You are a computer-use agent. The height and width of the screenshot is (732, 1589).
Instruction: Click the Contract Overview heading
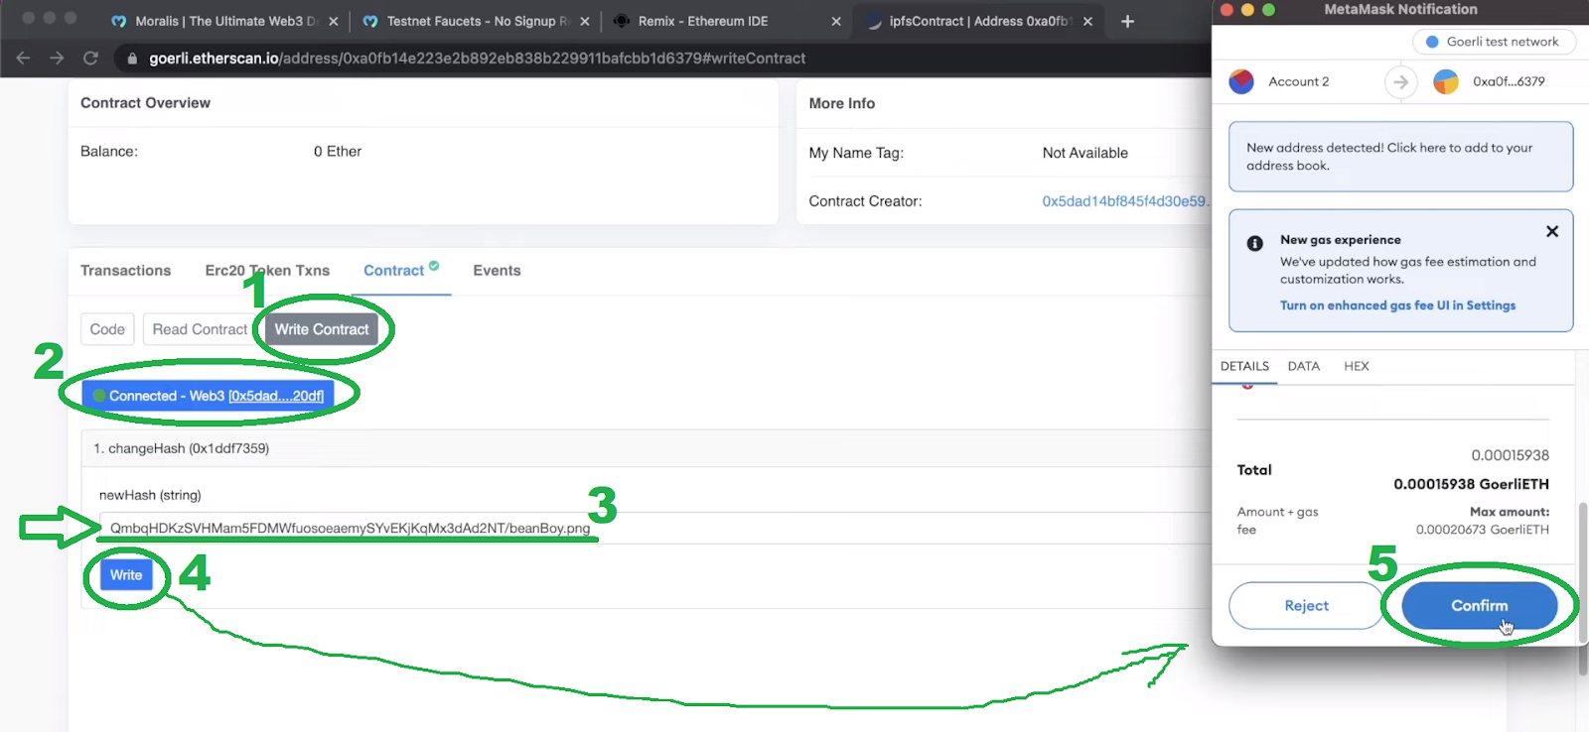(145, 103)
